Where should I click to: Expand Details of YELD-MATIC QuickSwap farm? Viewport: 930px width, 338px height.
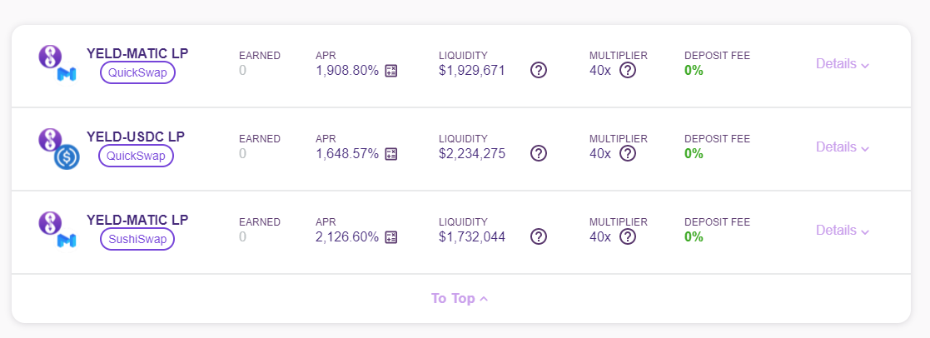pyautogui.click(x=843, y=63)
